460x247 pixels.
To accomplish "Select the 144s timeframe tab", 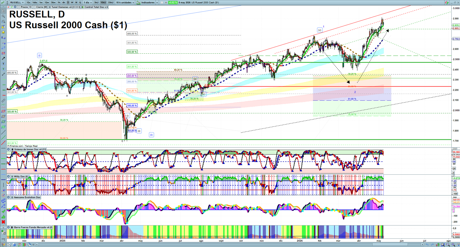I will [35, 2].
